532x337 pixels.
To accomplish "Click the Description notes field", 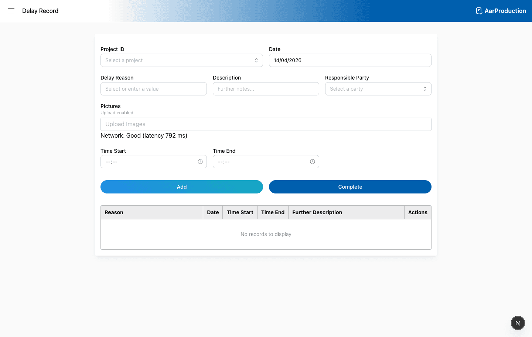I will [266, 89].
